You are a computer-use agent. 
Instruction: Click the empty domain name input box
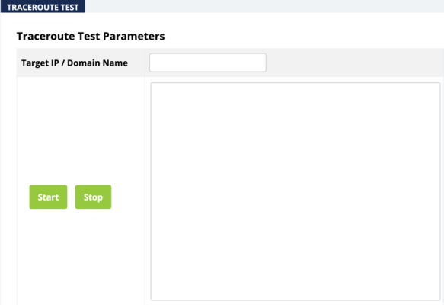(x=208, y=63)
